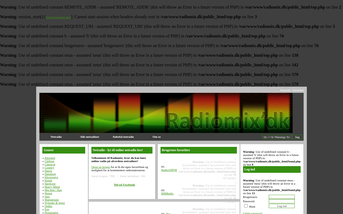Select the Mainstream genre

pyautogui.click(x=51, y=200)
